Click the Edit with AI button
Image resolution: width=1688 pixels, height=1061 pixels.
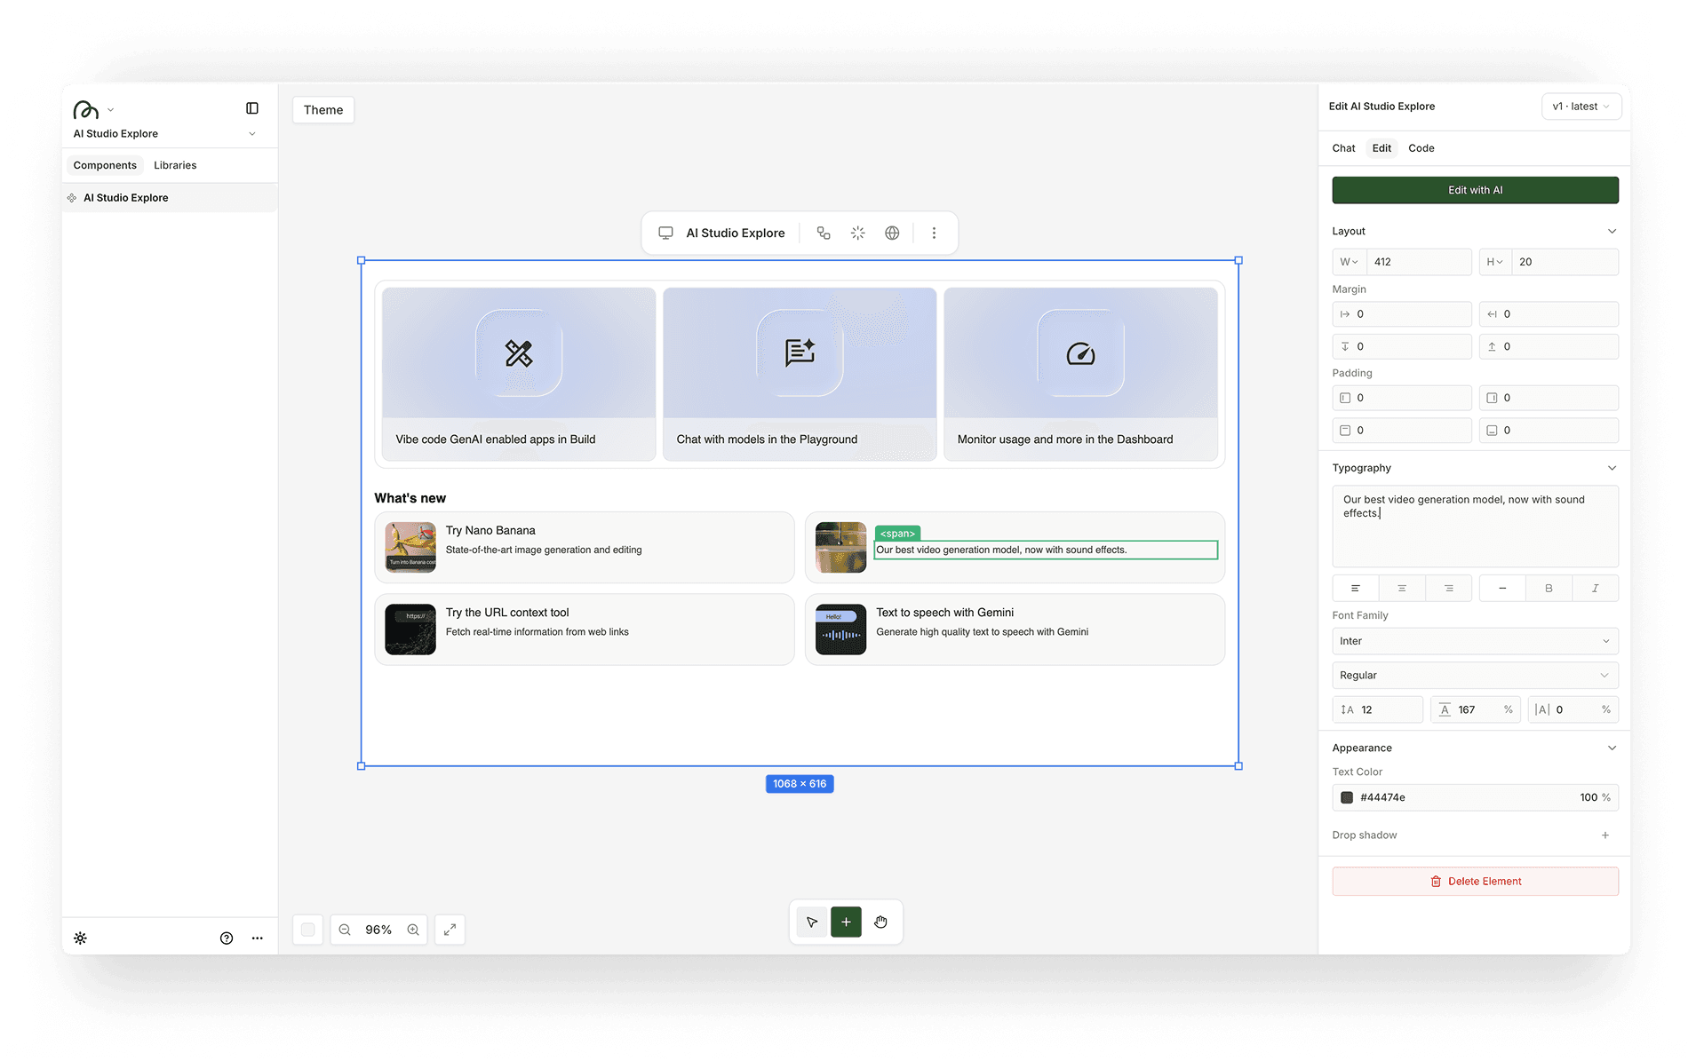click(1475, 190)
